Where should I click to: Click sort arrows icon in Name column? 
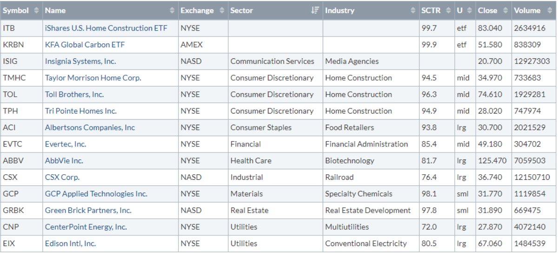tap(173, 11)
